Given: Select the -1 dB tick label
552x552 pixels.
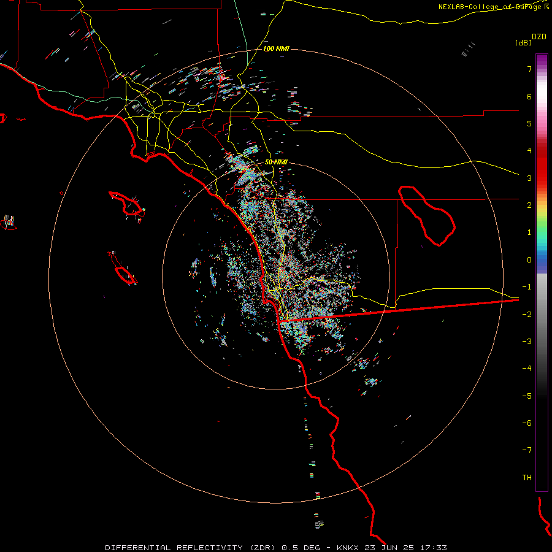Looking at the screenshot, I should point(527,287).
